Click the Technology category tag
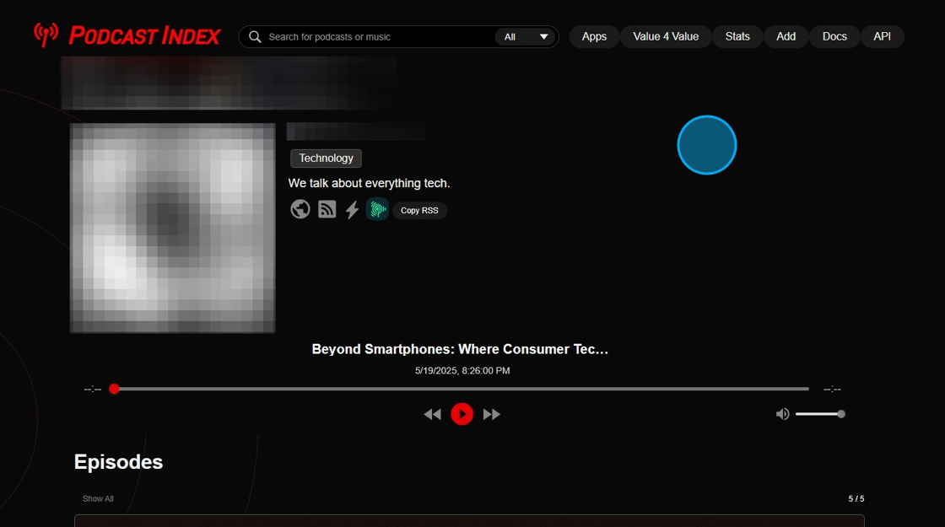This screenshot has height=527, width=945. coord(326,158)
